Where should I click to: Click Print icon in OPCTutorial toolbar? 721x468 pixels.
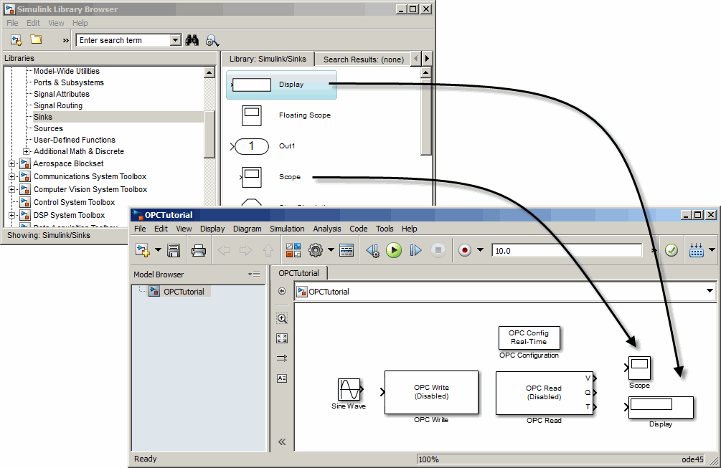tap(199, 251)
